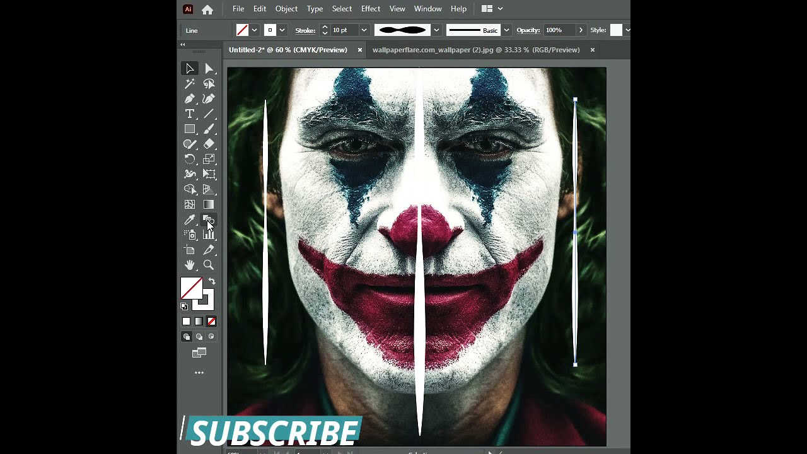
Task: Click the Fill color swatch in toolbar
Action: [x=191, y=288]
